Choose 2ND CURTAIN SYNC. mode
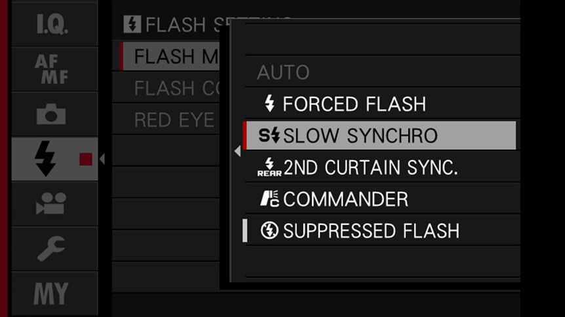 (371, 167)
